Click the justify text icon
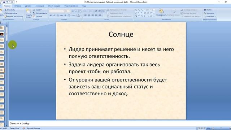231x130 pixels. pos(96,16)
